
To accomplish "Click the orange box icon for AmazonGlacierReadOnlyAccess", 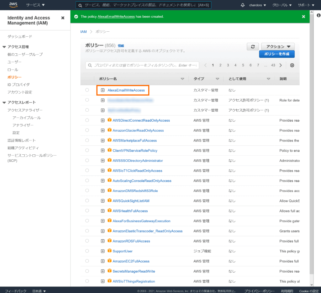I will point(109,130).
